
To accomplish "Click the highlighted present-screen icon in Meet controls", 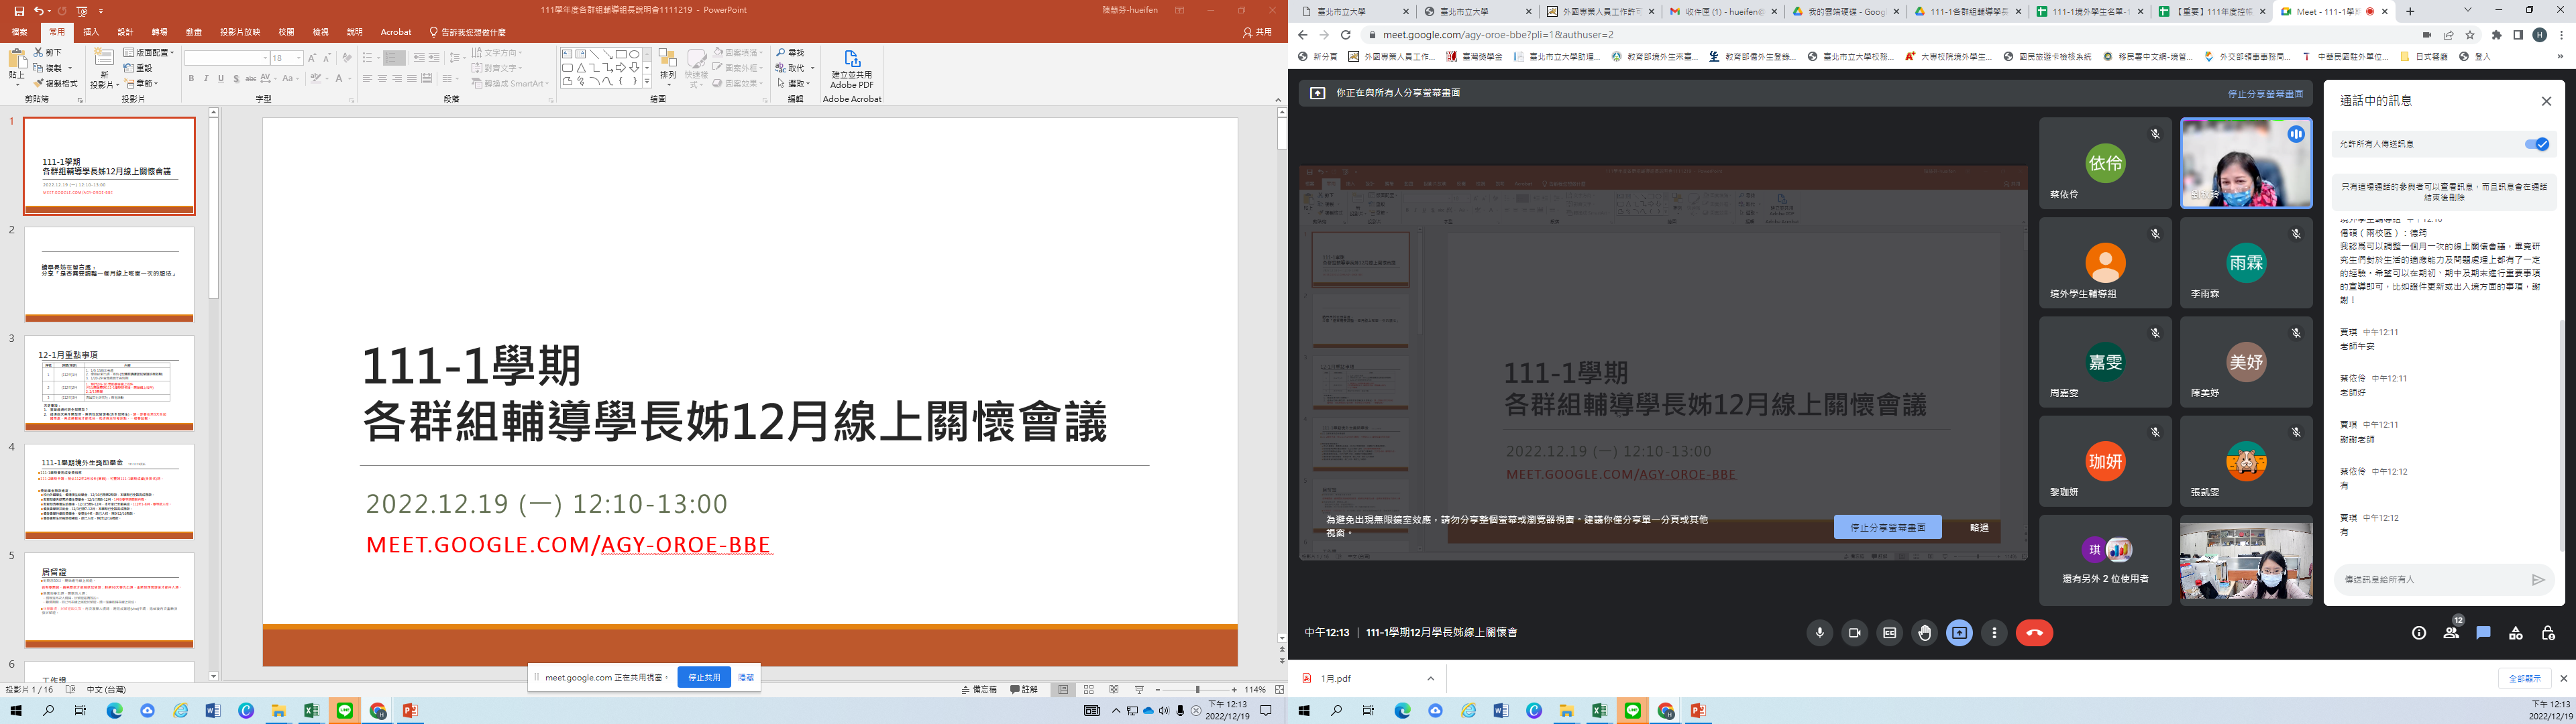I will (1959, 633).
